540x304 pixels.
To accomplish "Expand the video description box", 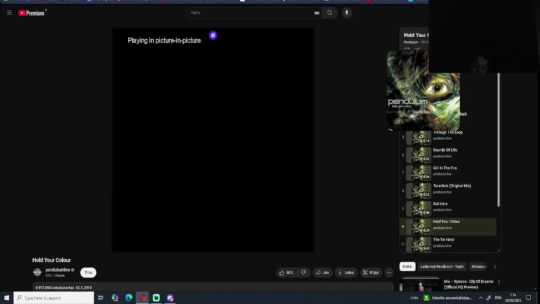I will point(213,288).
